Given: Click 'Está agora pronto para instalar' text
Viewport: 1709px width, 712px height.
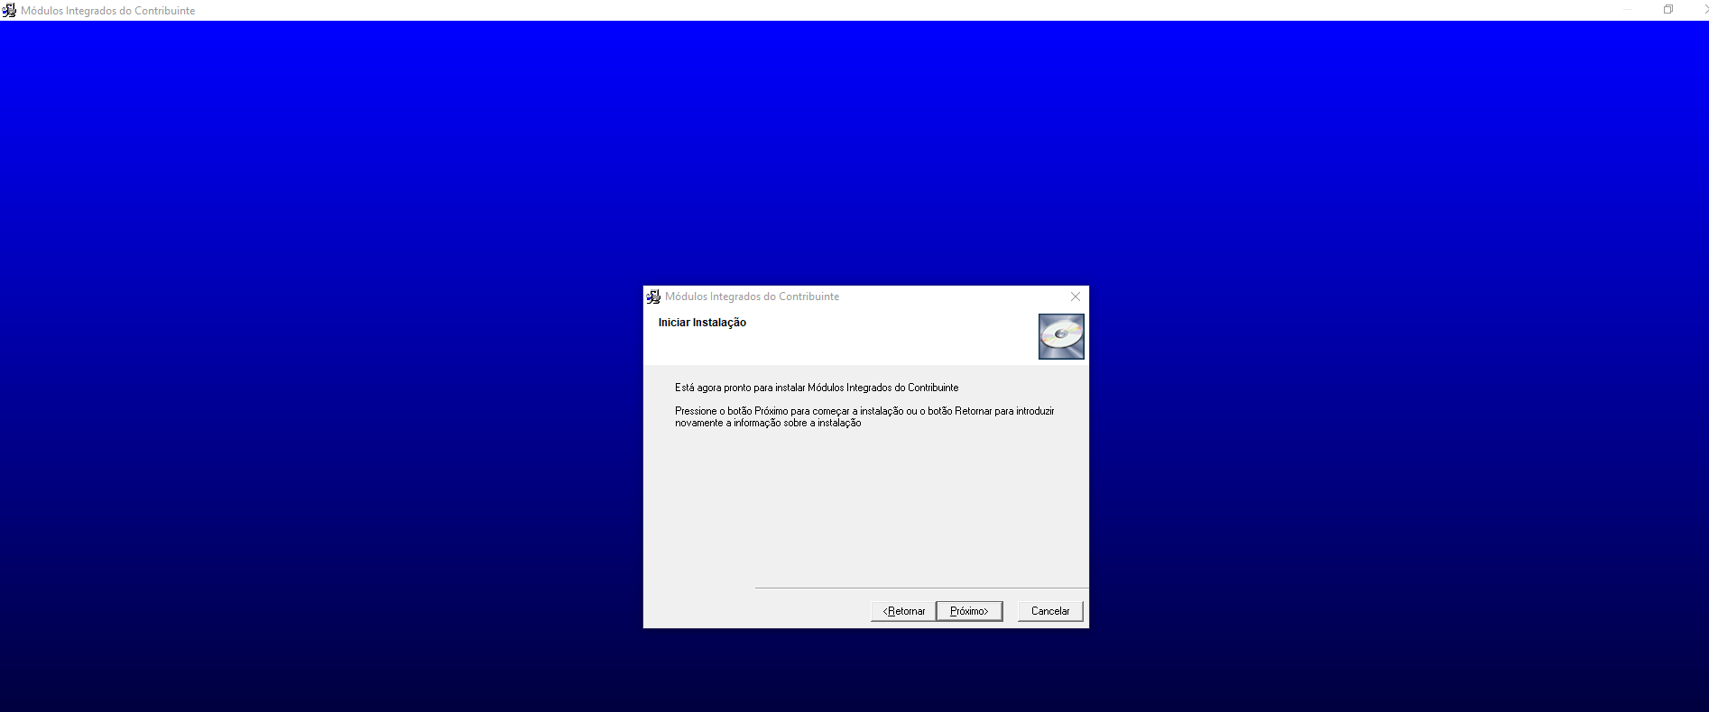Looking at the screenshot, I should 817,388.
